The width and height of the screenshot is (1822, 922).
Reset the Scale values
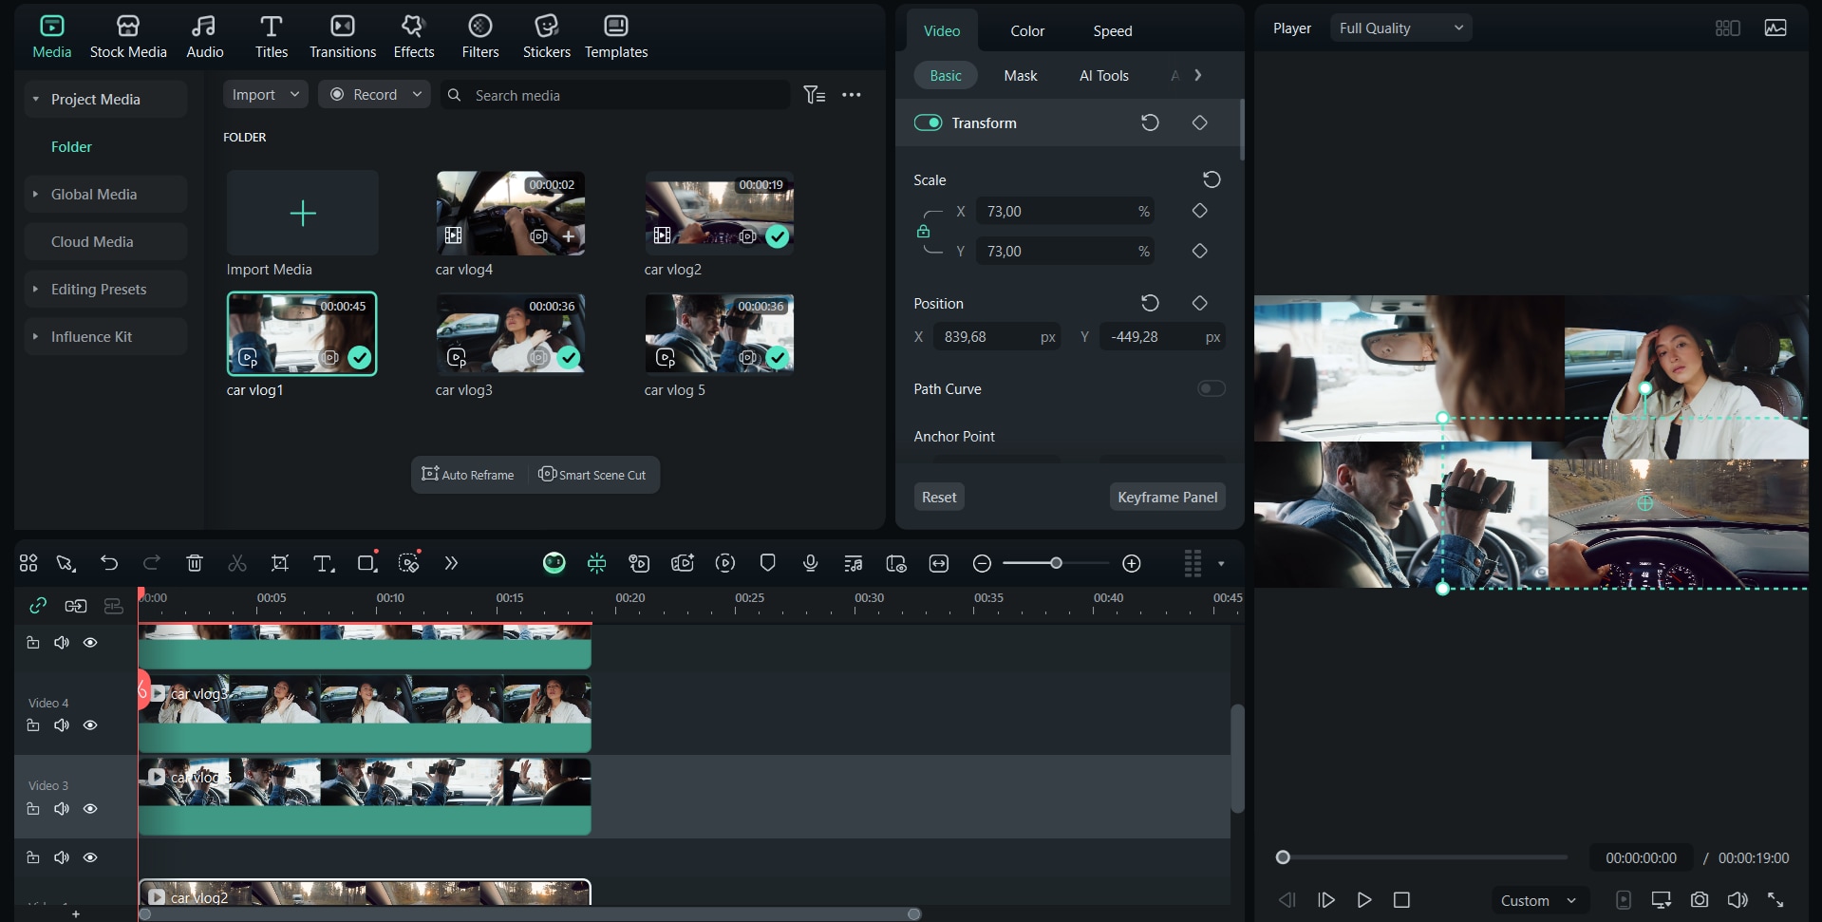click(x=1212, y=179)
